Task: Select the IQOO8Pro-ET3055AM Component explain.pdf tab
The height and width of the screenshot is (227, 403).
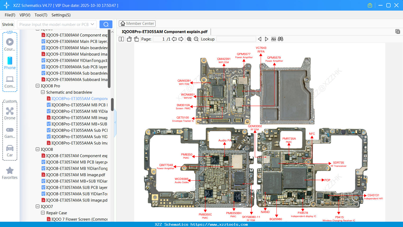Action: click(x=164, y=31)
